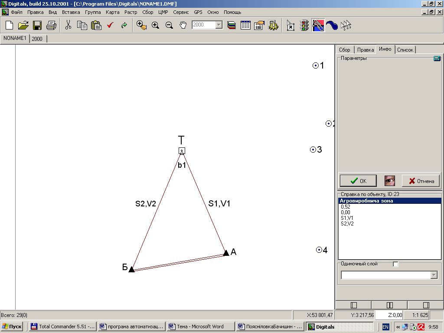Click point 3 marker on the map
This screenshot has width=444, height=333.
(x=313, y=150)
